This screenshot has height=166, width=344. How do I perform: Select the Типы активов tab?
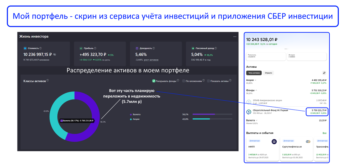(254, 73)
